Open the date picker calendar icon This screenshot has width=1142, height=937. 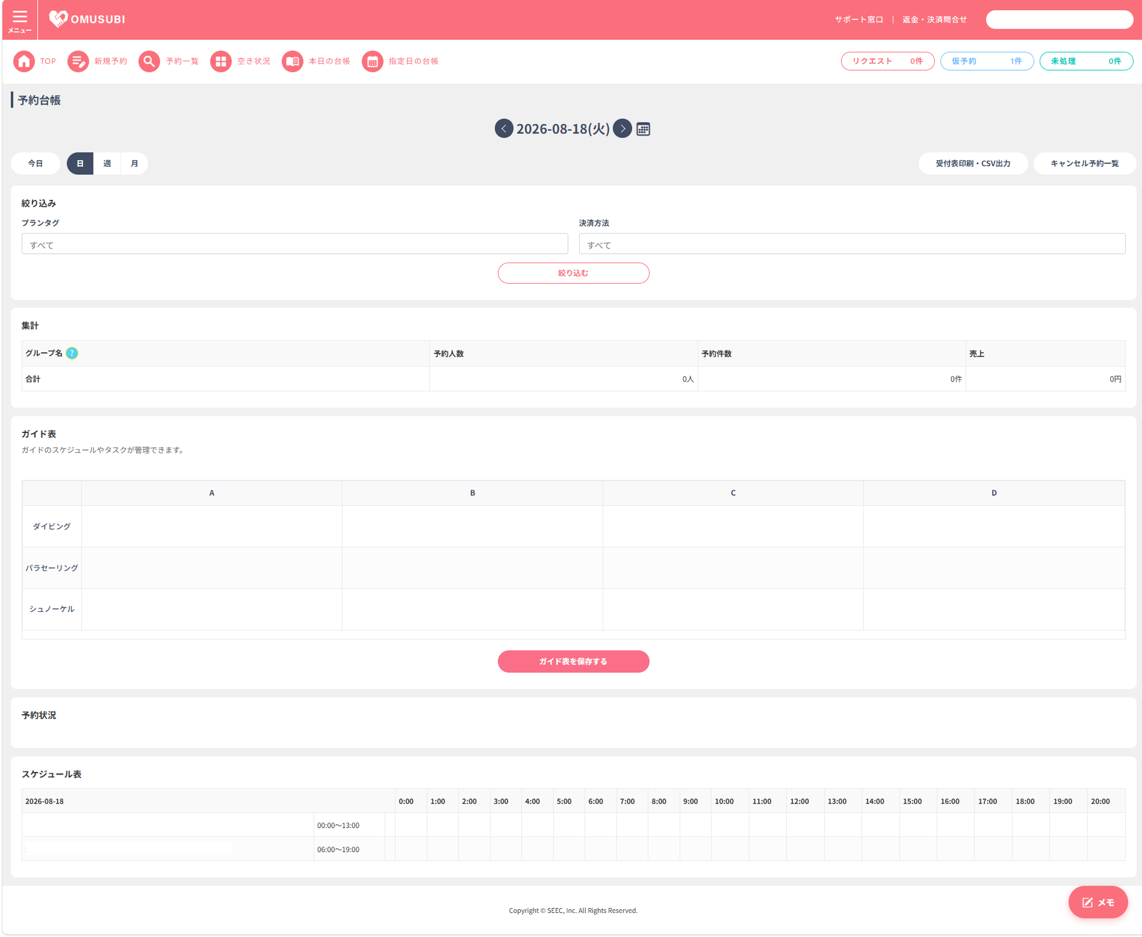[x=643, y=129]
